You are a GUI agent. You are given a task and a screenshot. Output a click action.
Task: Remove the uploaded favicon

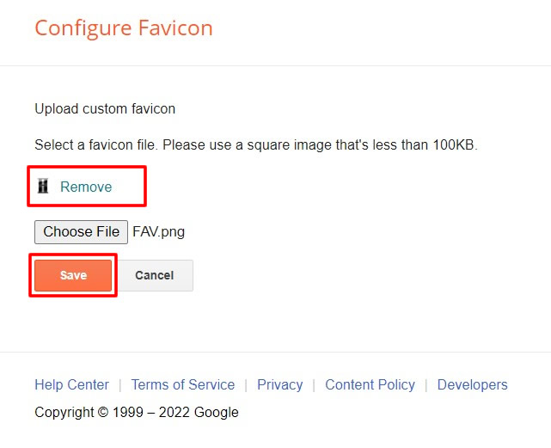(86, 187)
